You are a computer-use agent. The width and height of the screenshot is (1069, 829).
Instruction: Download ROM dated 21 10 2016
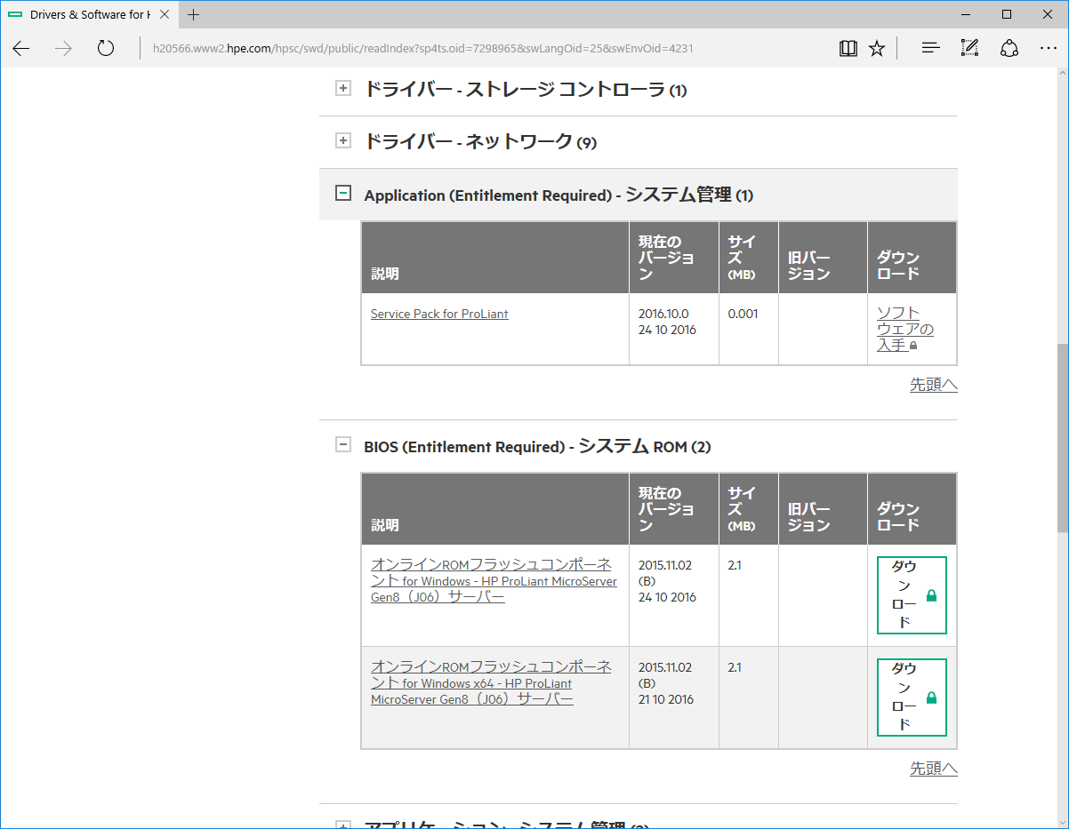coord(912,697)
